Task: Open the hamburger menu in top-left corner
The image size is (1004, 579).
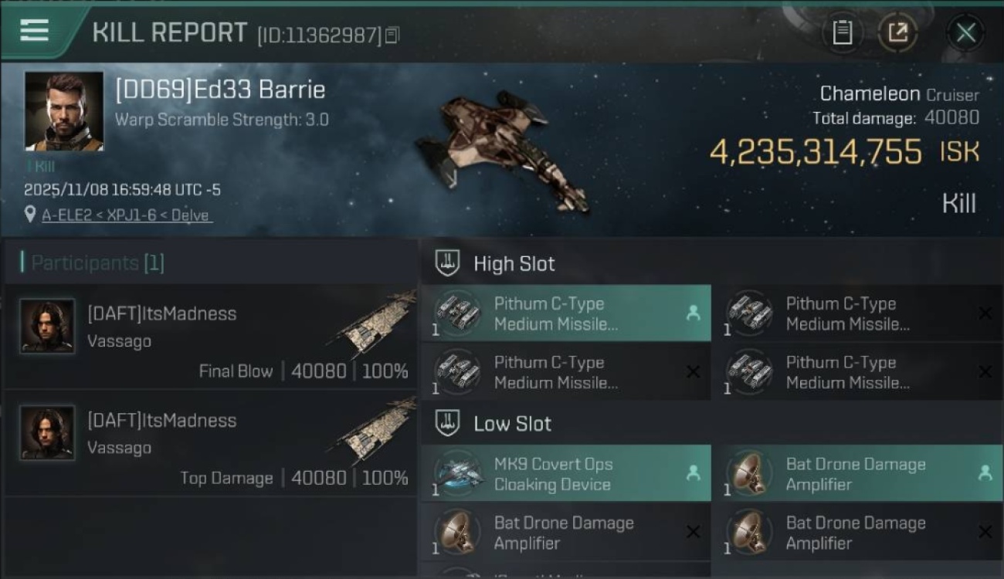Action: pos(34,30)
